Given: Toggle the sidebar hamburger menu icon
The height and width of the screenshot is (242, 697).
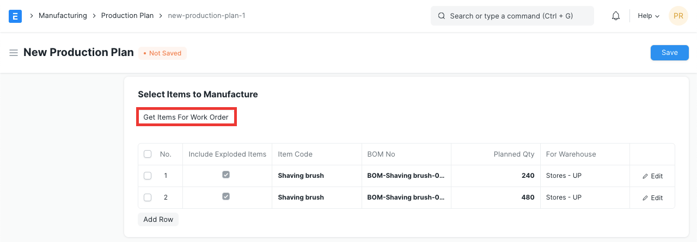Looking at the screenshot, I should click(x=14, y=53).
